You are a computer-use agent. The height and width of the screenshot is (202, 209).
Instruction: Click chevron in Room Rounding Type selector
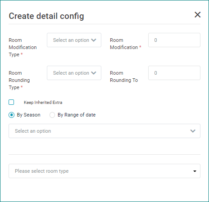[94, 73]
